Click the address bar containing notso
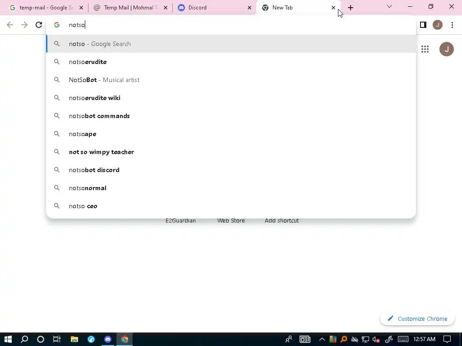Viewport: 462px width, 346px height. coord(231,25)
